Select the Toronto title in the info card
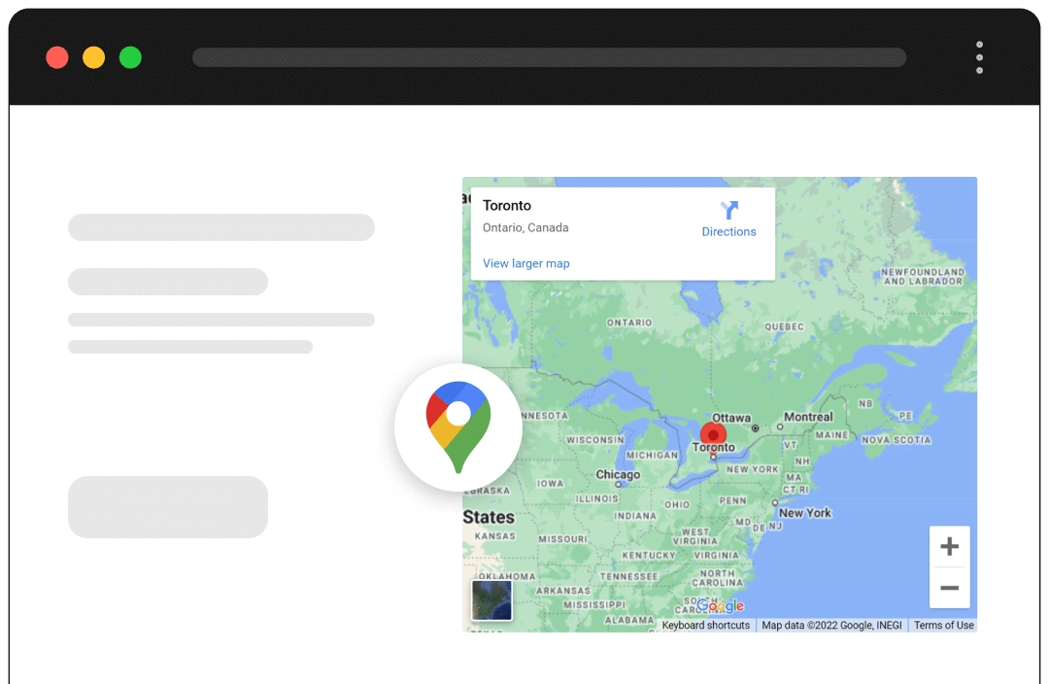Image resolution: width=1049 pixels, height=684 pixels. 506,205
